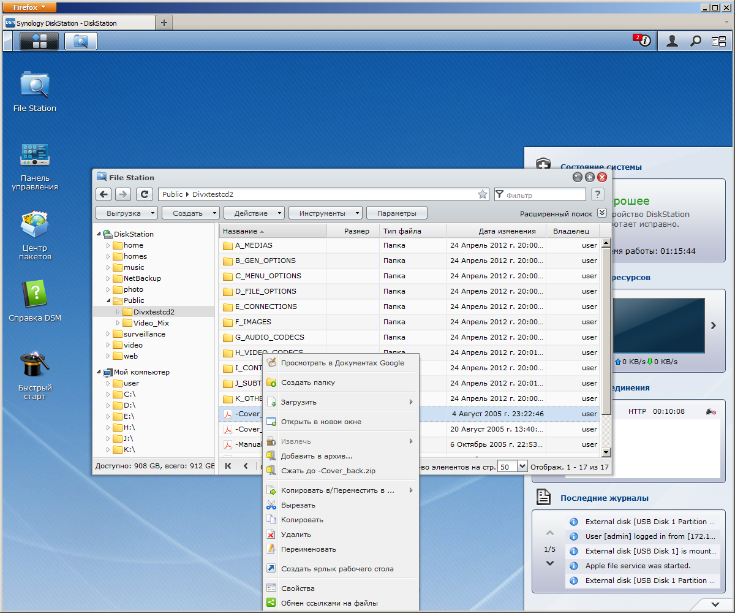The width and height of the screenshot is (735, 613).
Task: Choose Переименовать from context menu
Action: point(308,549)
